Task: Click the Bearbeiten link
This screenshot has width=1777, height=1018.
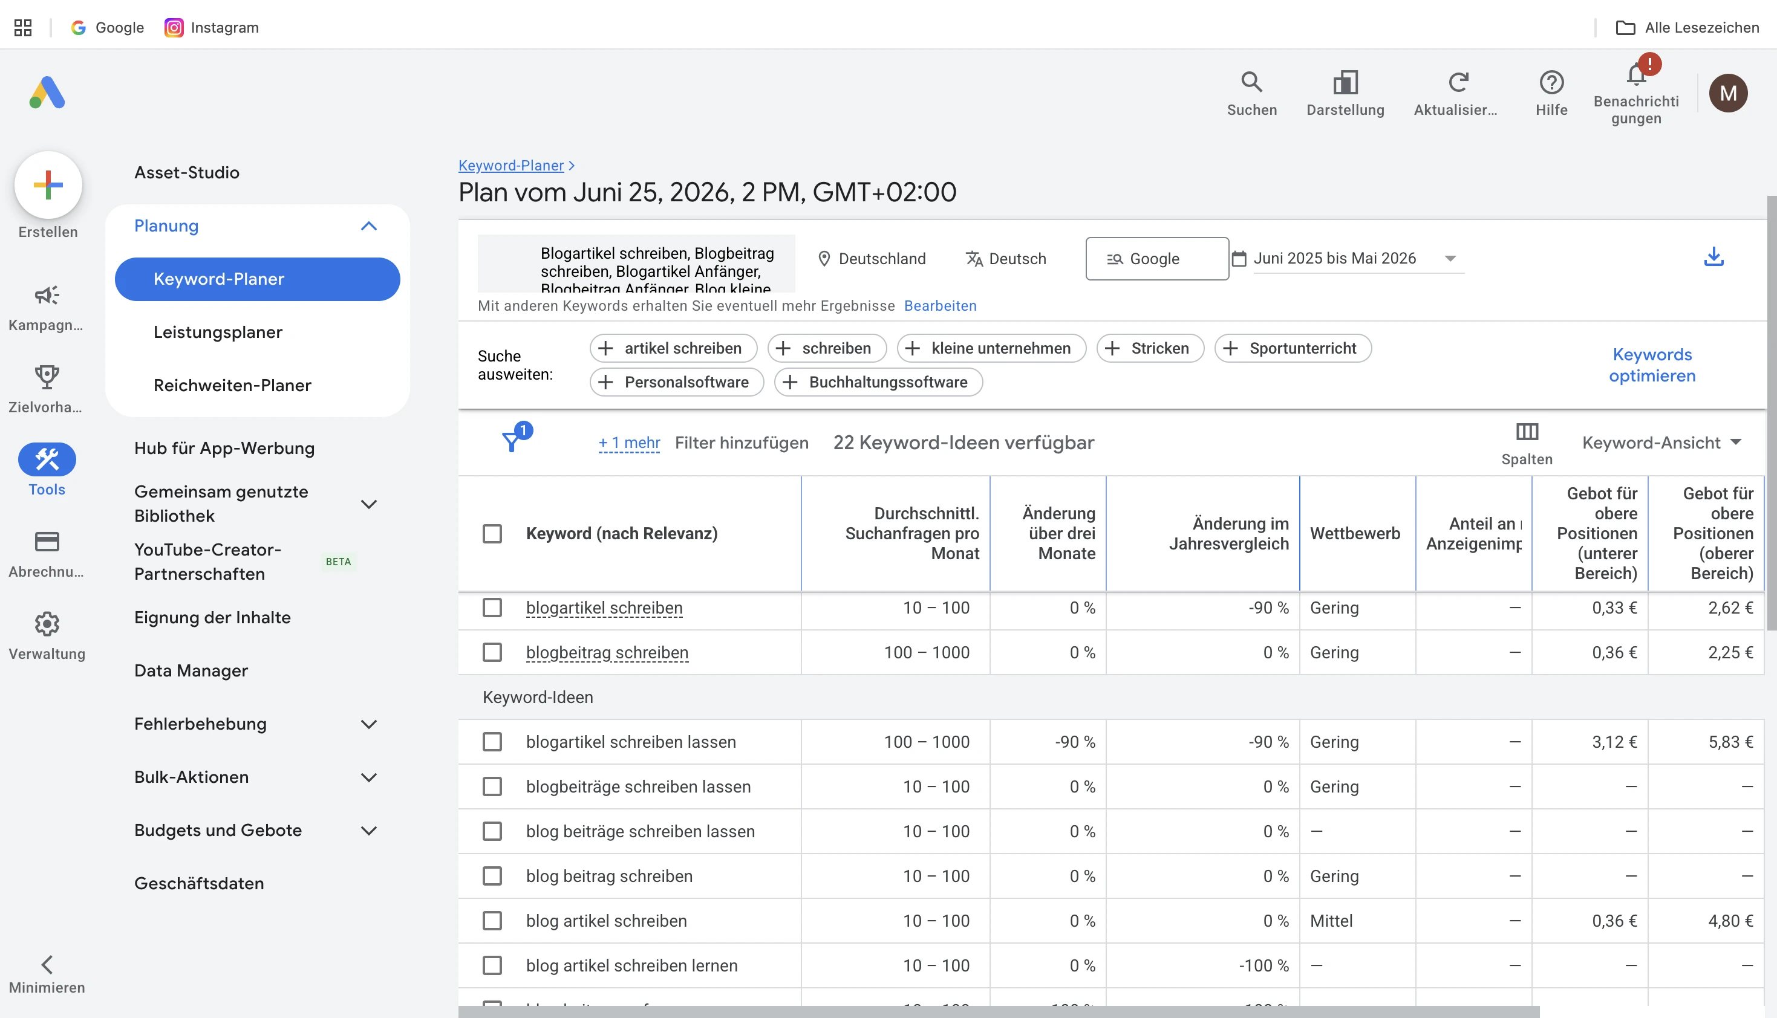Action: pos(940,305)
